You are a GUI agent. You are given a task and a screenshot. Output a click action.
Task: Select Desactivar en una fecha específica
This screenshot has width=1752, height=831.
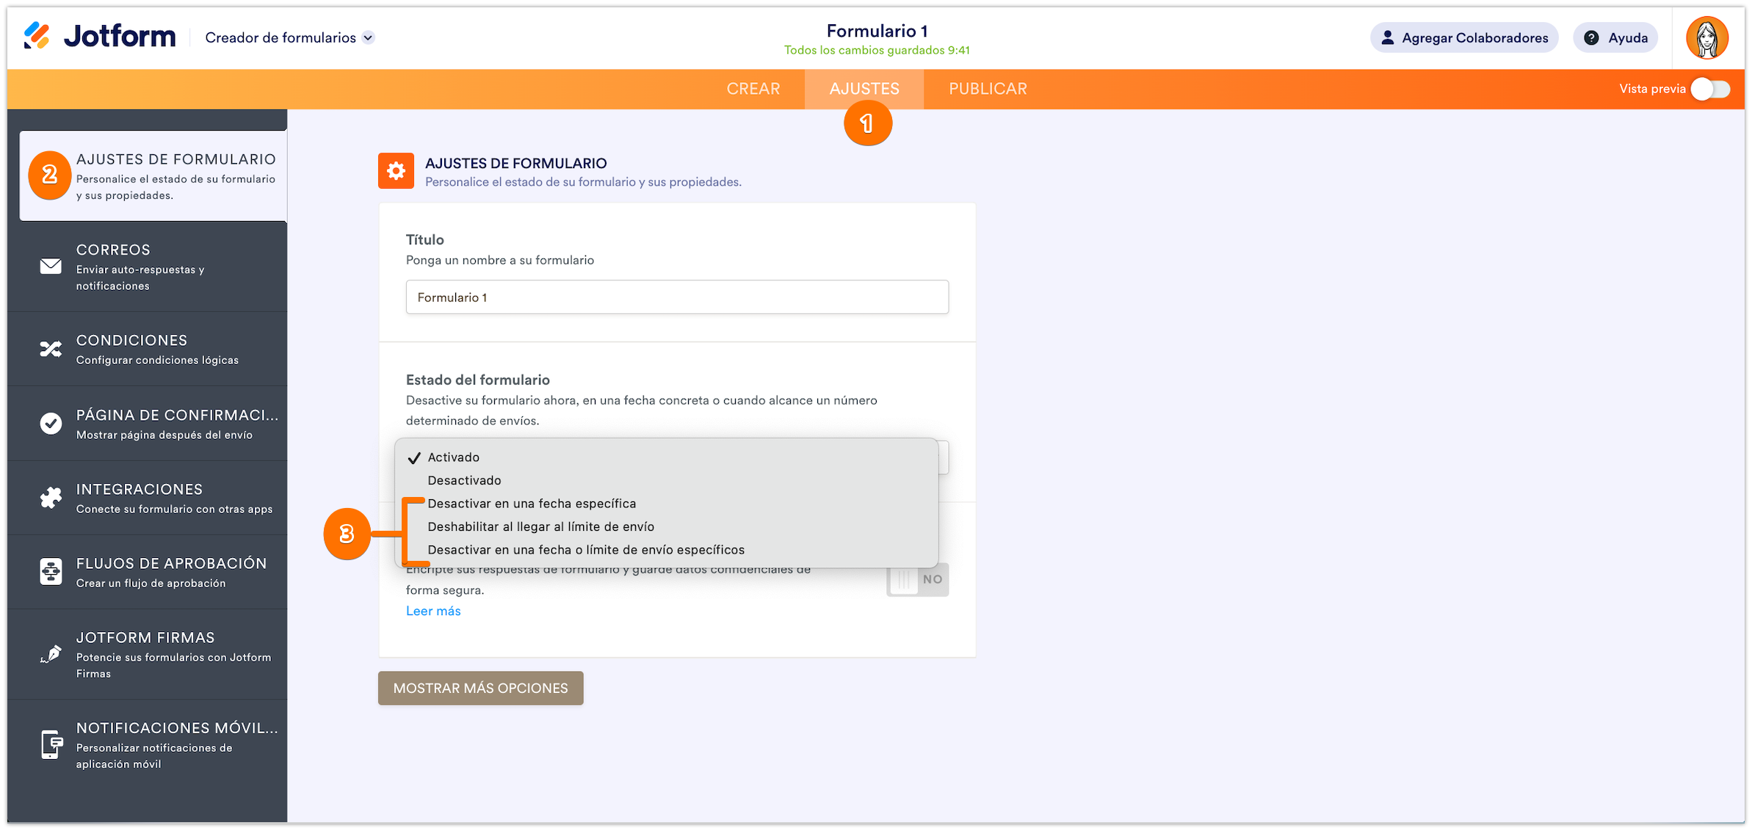(x=532, y=504)
